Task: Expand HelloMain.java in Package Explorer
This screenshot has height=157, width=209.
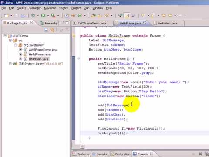Action: click(x=20, y=59)
